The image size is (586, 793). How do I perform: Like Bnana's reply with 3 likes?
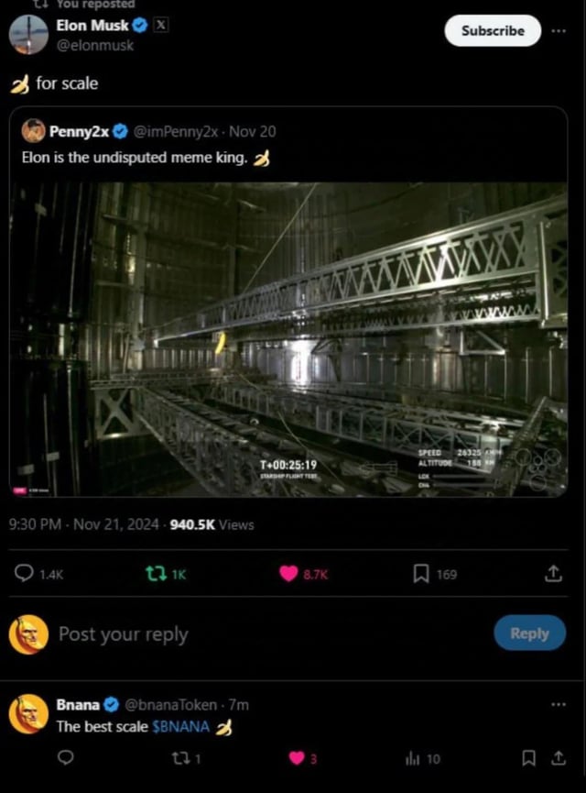[x=296, y=758]
